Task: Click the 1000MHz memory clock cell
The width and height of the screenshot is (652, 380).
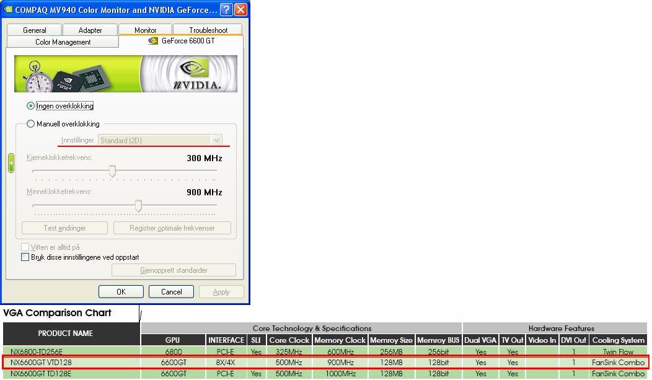Action: [x=340, y=373]
